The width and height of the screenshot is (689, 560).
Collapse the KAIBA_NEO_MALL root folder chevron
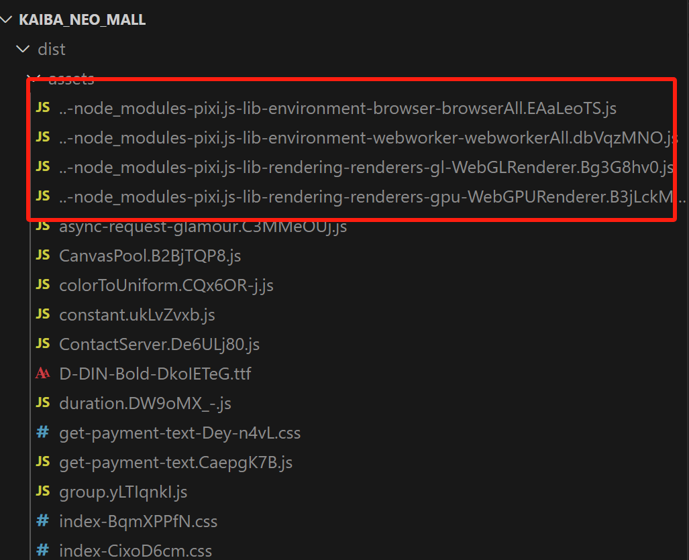tap(7, 19)
